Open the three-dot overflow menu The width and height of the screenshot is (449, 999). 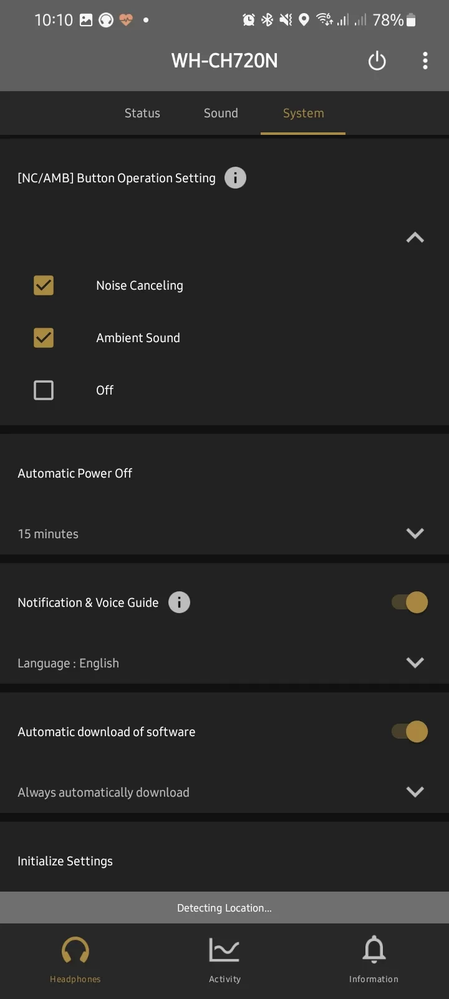(425, 61)
